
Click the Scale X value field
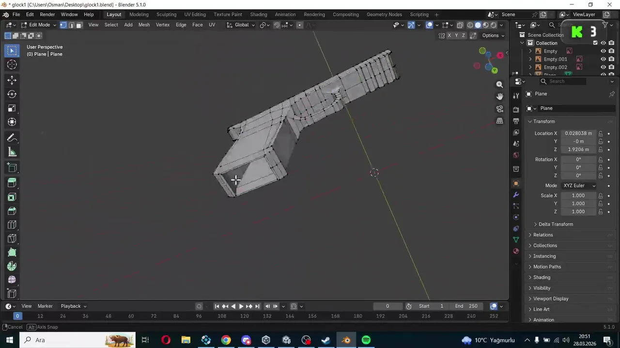tap(578, 196)
